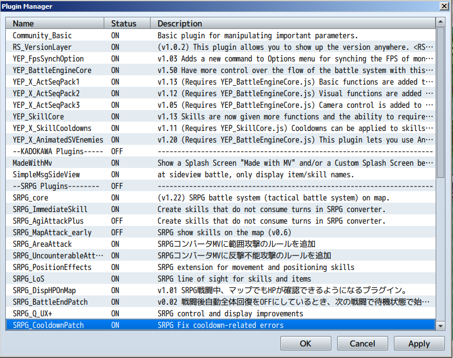Image resolution: width=453 pixels, height=358 pixels.
Task: Select the SRPG_AgiAttackPlus plugin
Action: 221,221
